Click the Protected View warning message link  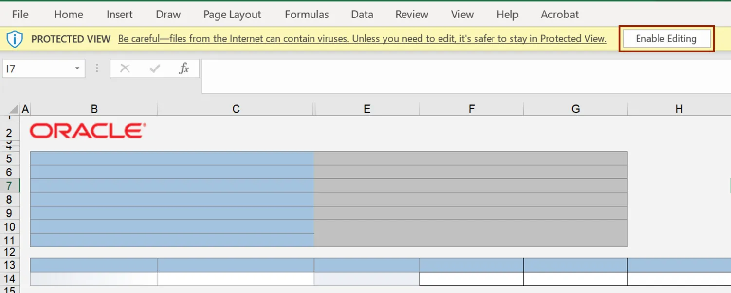point(362,39)
